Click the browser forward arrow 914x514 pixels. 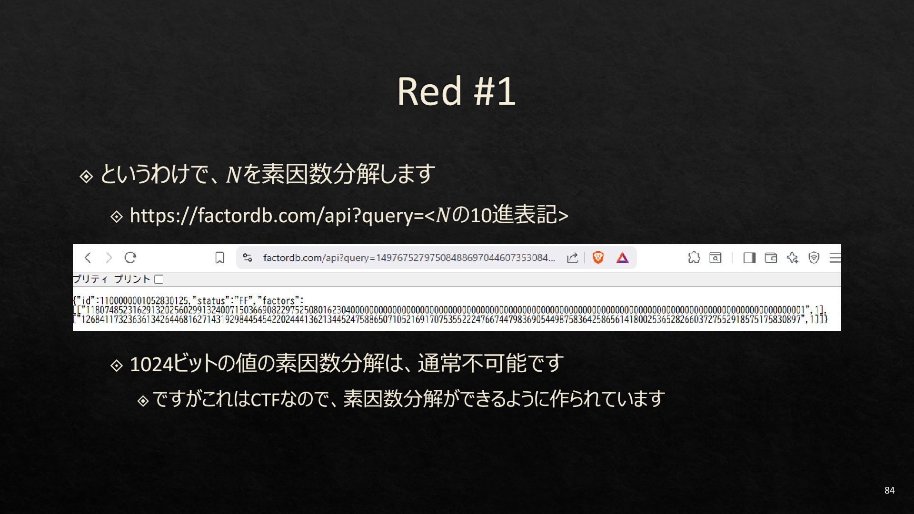(109, 257)
